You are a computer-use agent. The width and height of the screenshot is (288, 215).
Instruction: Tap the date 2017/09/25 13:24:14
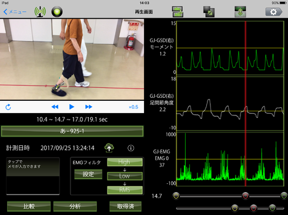(x=68, y=148)
